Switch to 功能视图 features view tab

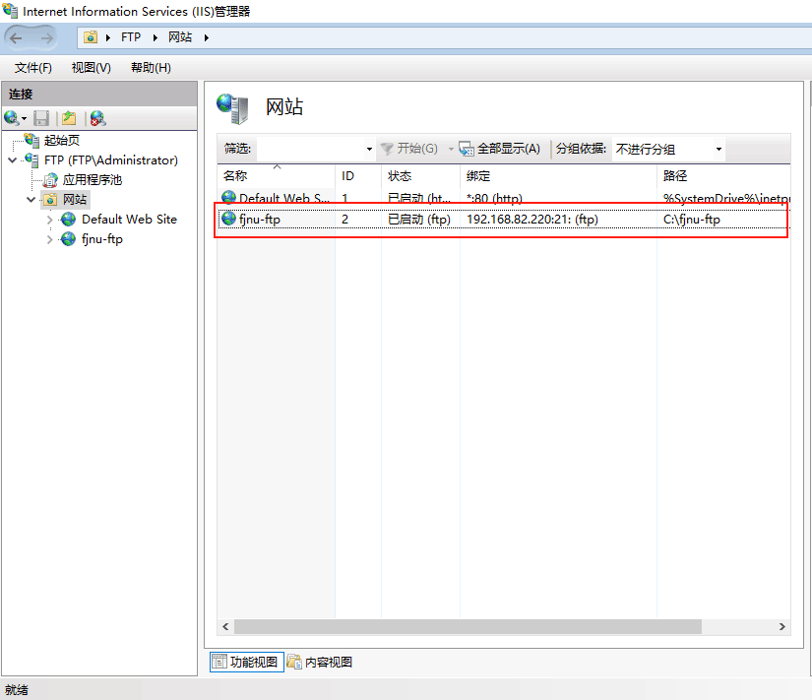[x=246, y=662]
